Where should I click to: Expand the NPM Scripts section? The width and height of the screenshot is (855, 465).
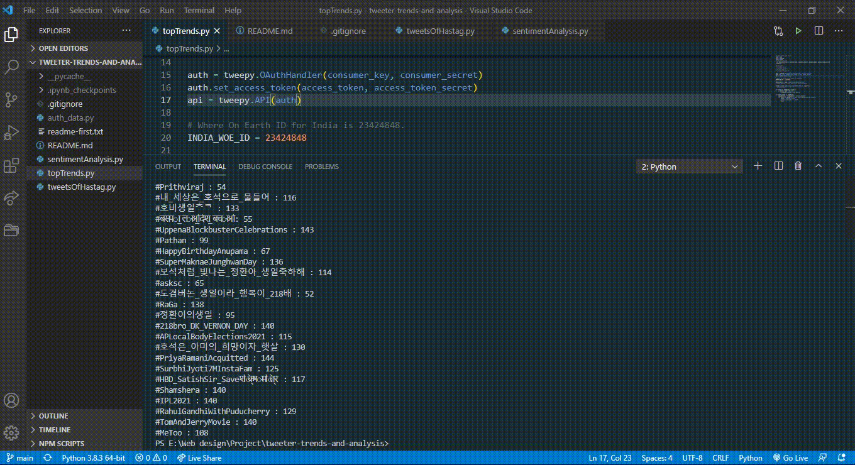click(x=85, y=444)
